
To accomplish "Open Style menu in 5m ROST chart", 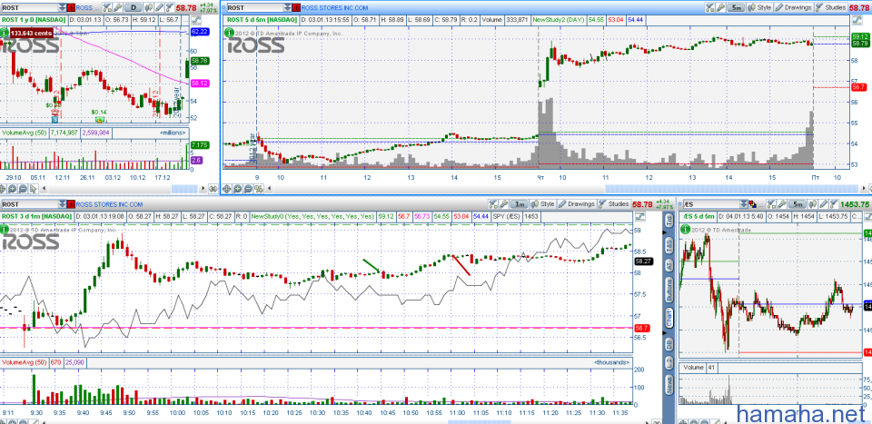I will 759,8.
